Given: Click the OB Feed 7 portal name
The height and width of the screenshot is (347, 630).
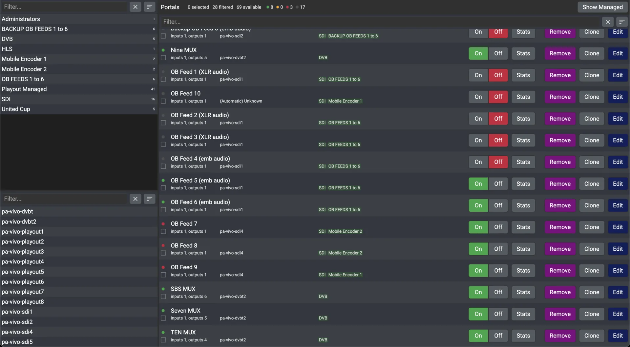Looking at the screenshot, I should coord(184,224).
